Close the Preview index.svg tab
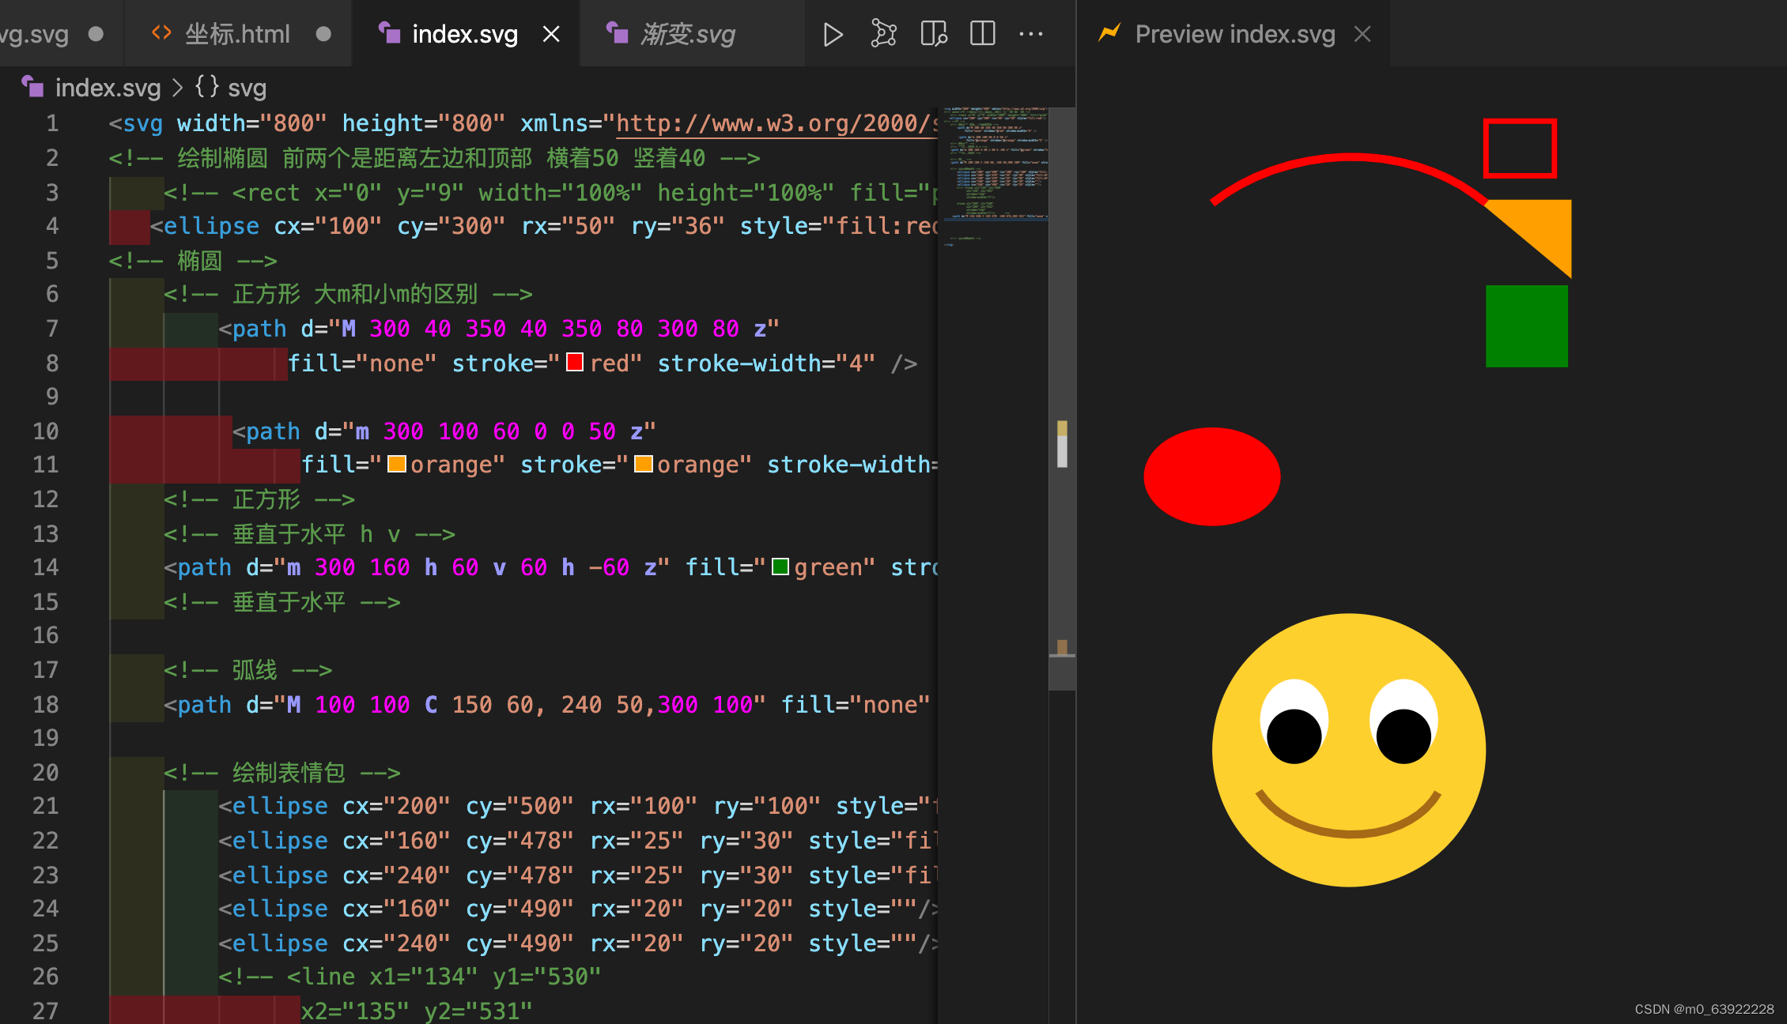The height and width of the screenshot is (1024, 1787). 1362,34
